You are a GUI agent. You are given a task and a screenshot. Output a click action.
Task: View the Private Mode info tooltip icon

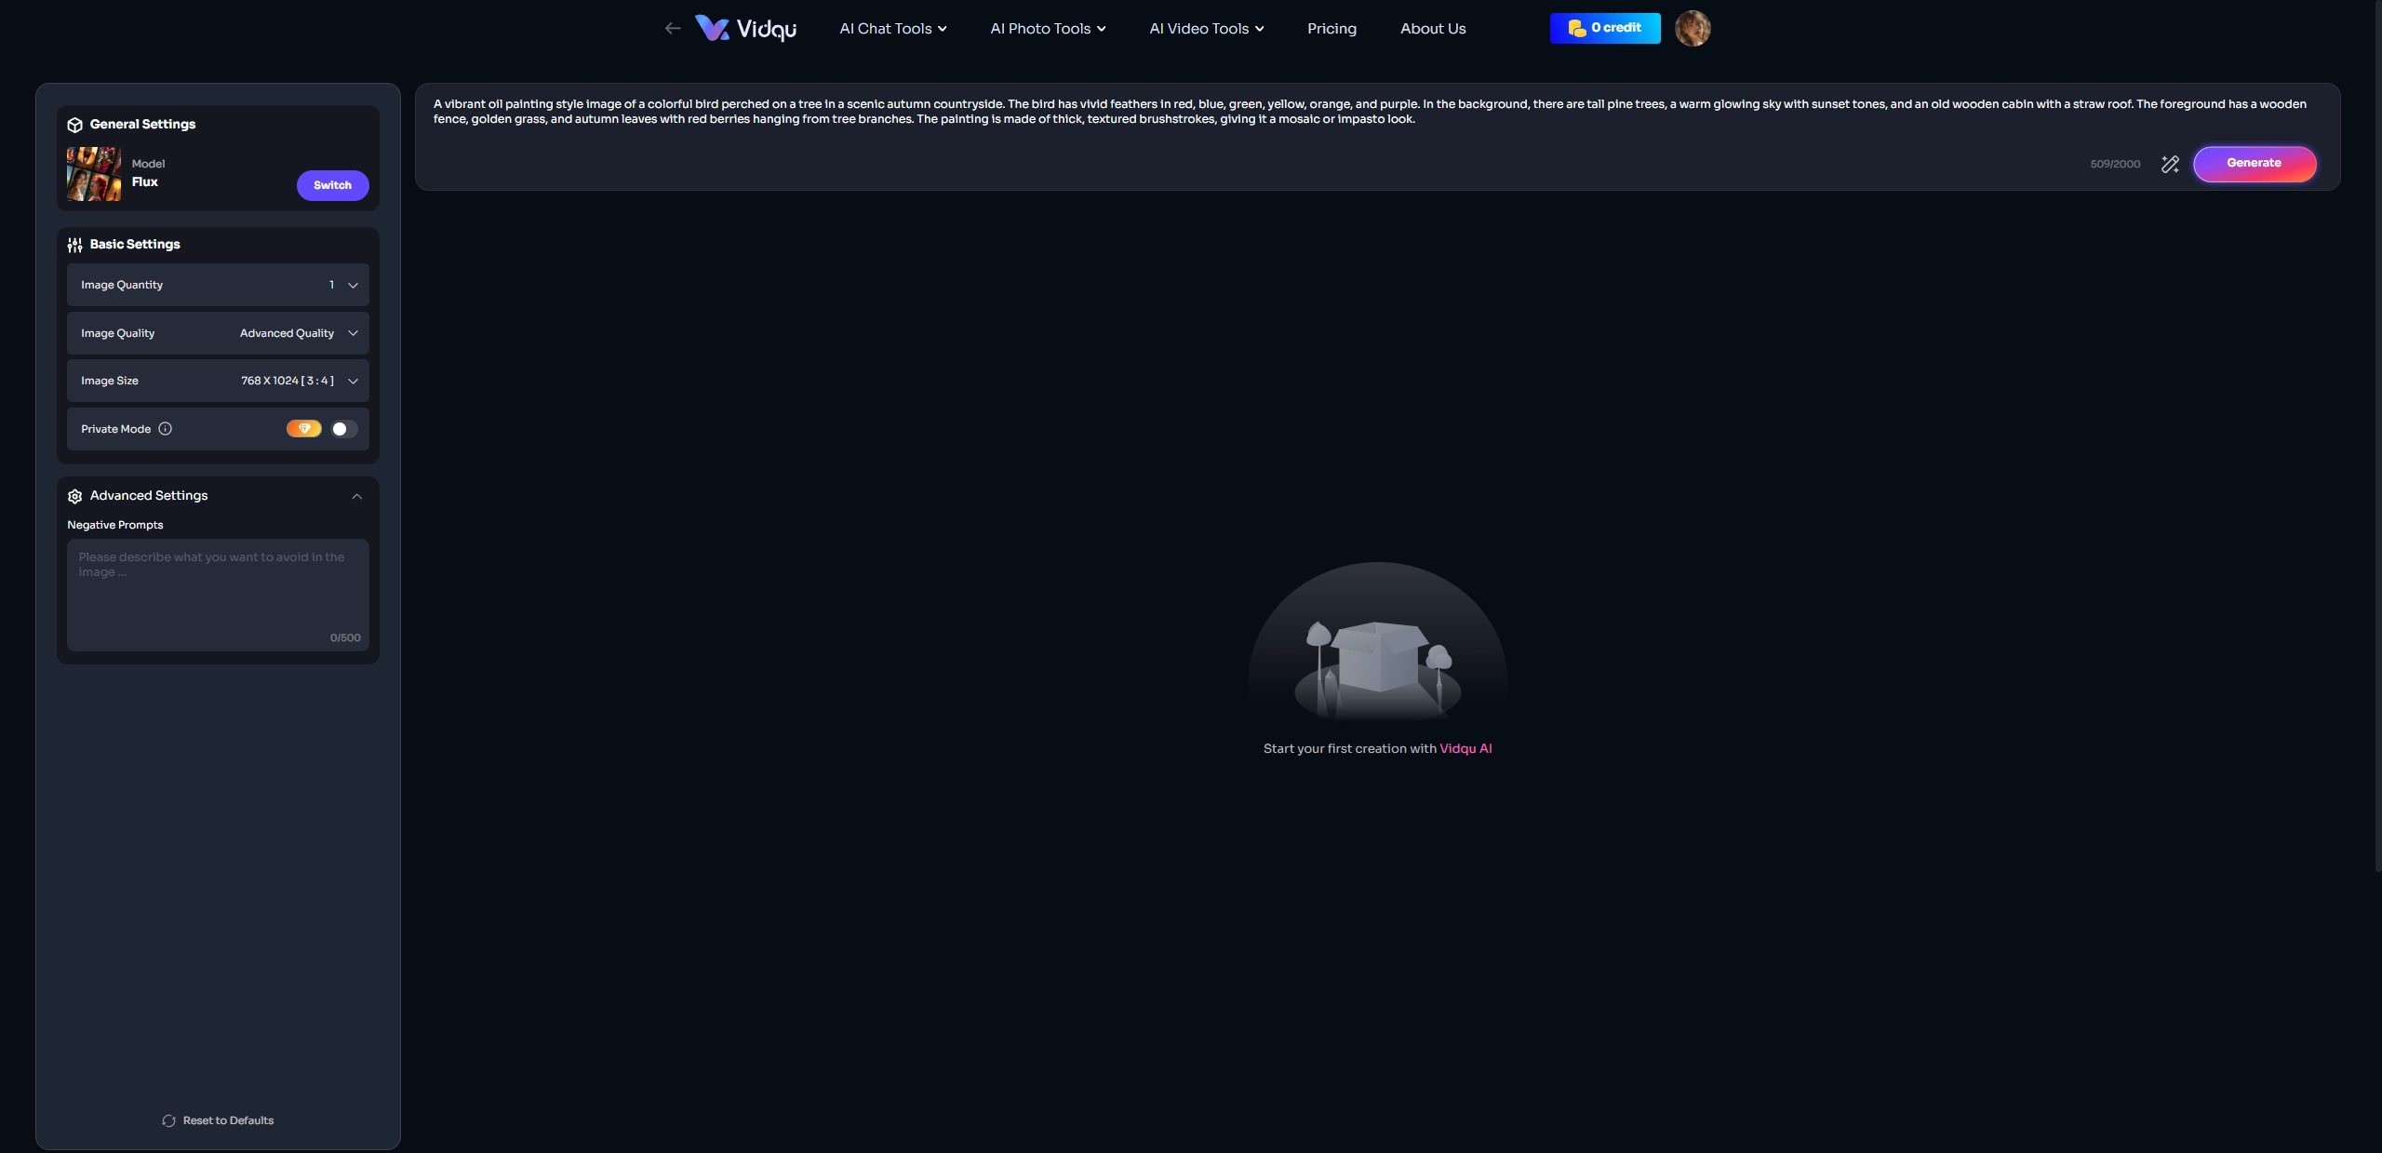tap(165, 429)
